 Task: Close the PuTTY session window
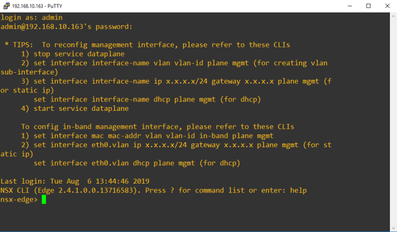point(387,6)
